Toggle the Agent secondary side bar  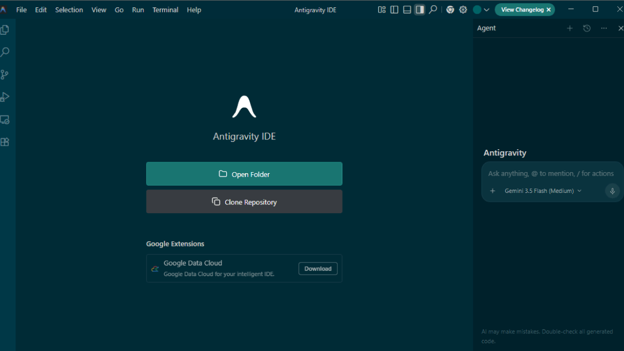[420, 10]
